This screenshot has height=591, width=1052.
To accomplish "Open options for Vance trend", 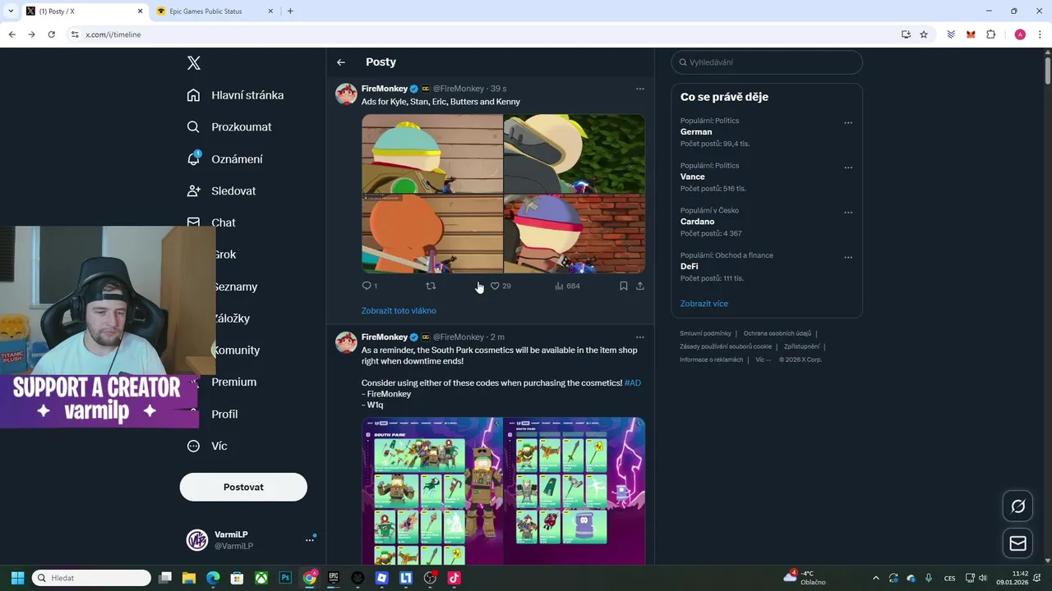I will 848,167.
